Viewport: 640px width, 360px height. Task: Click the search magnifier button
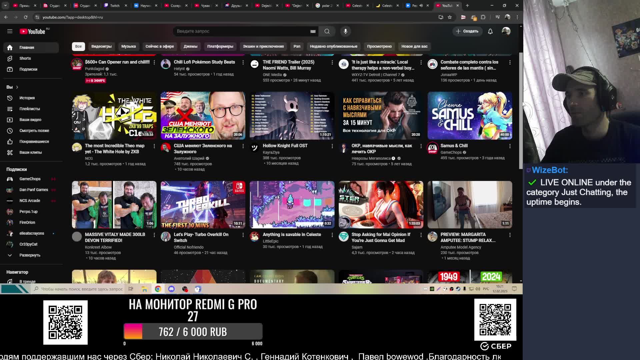pos(327,31)
